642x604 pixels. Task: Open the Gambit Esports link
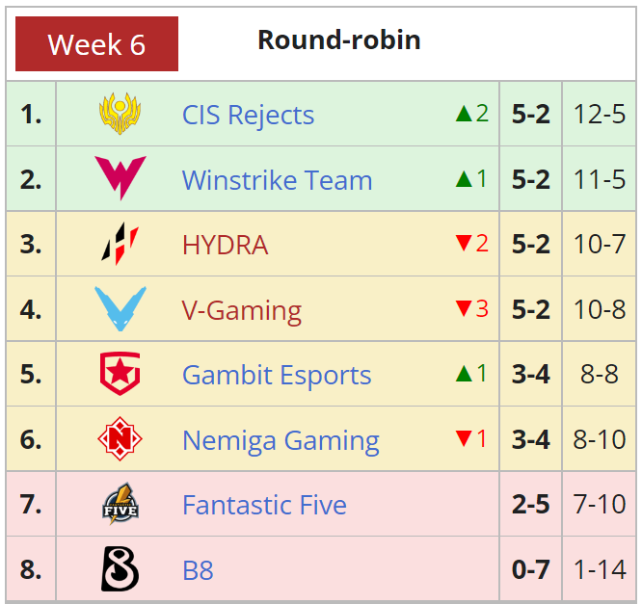tap(277, 376)
